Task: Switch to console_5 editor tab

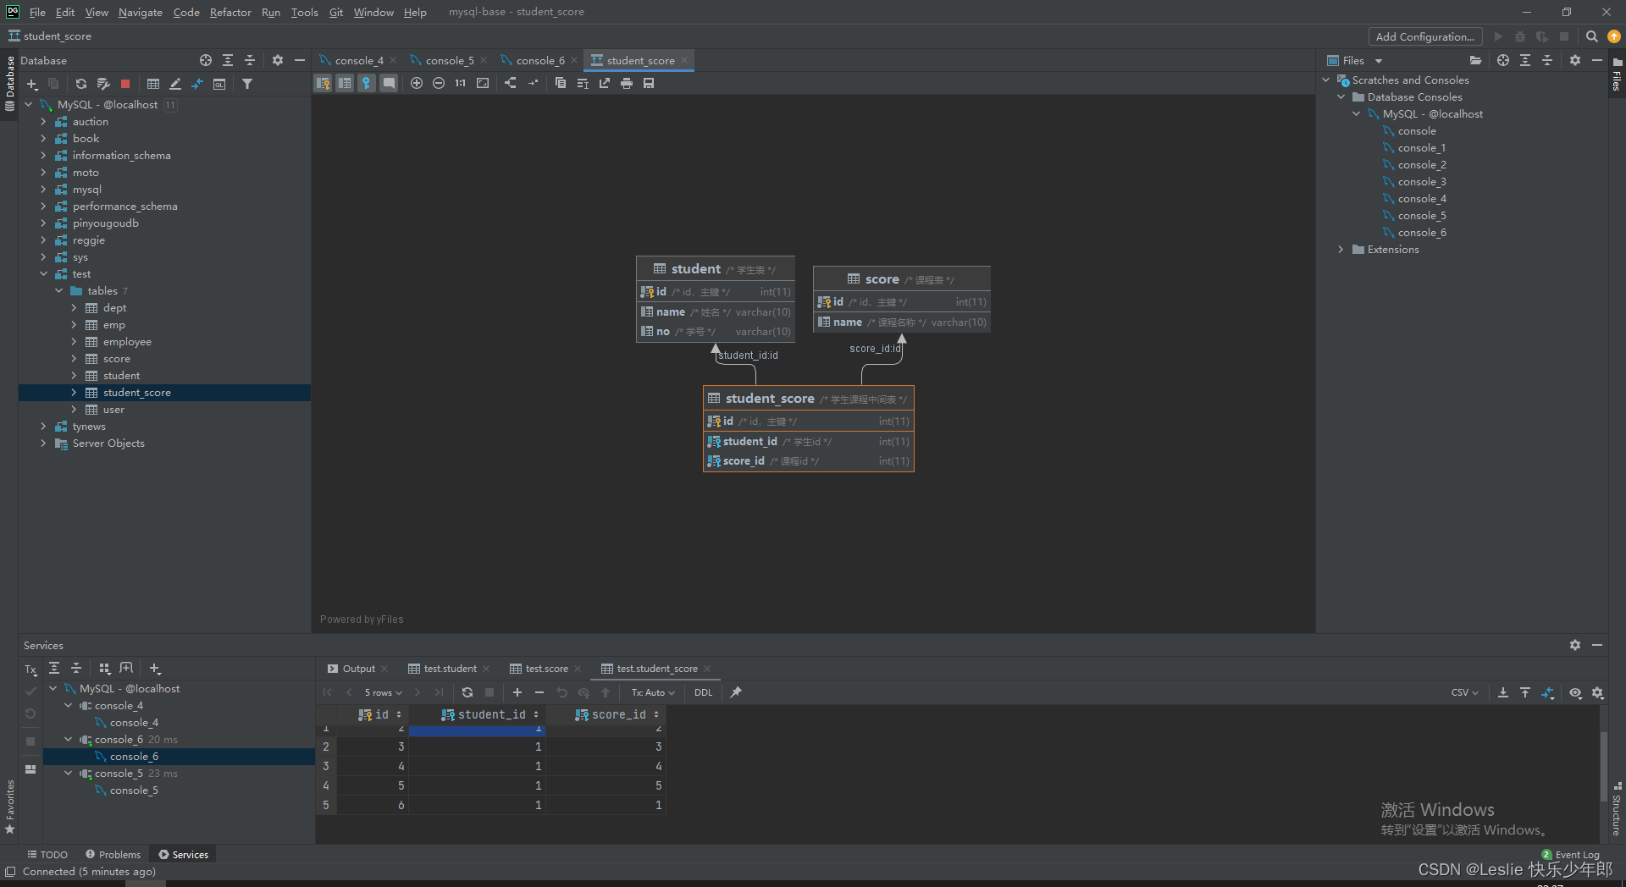Action: pos(449,60)
